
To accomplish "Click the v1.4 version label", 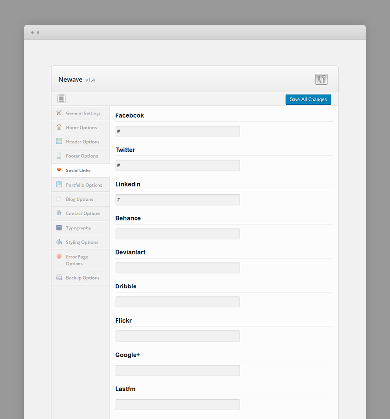I will pos(90,80).
